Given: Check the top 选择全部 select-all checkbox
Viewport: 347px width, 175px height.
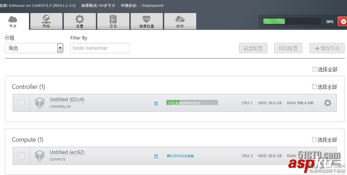Looking at the screenshot, I should click(315, 69).
